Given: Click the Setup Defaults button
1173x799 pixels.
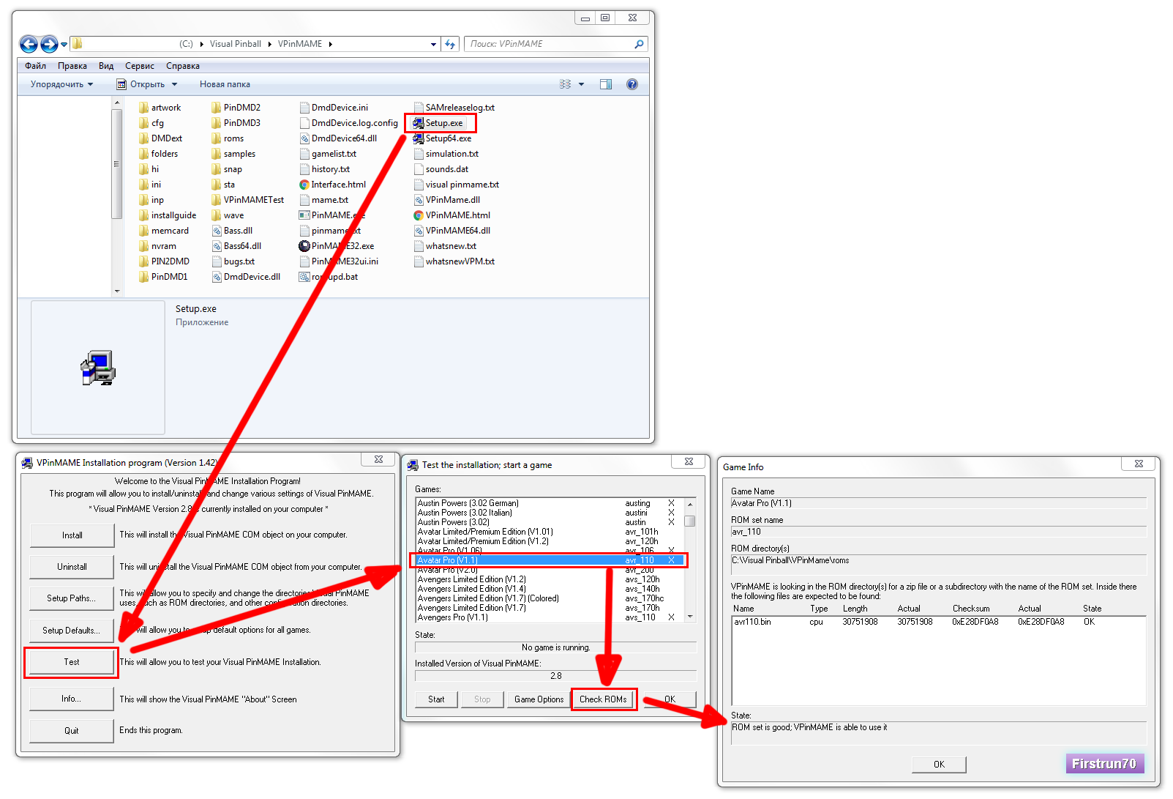Looking at the screenshot, I should 72,631.
